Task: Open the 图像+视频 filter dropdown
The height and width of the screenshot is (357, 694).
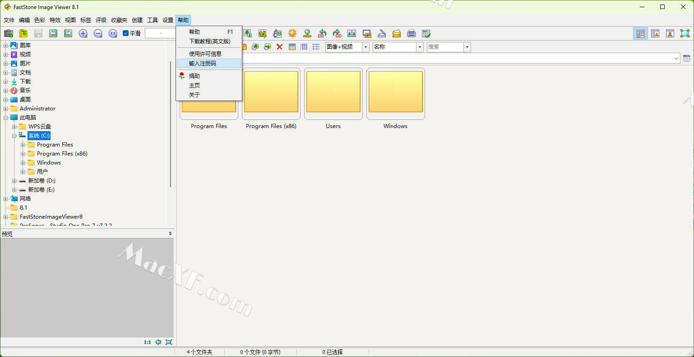Action: coord(366,47)
